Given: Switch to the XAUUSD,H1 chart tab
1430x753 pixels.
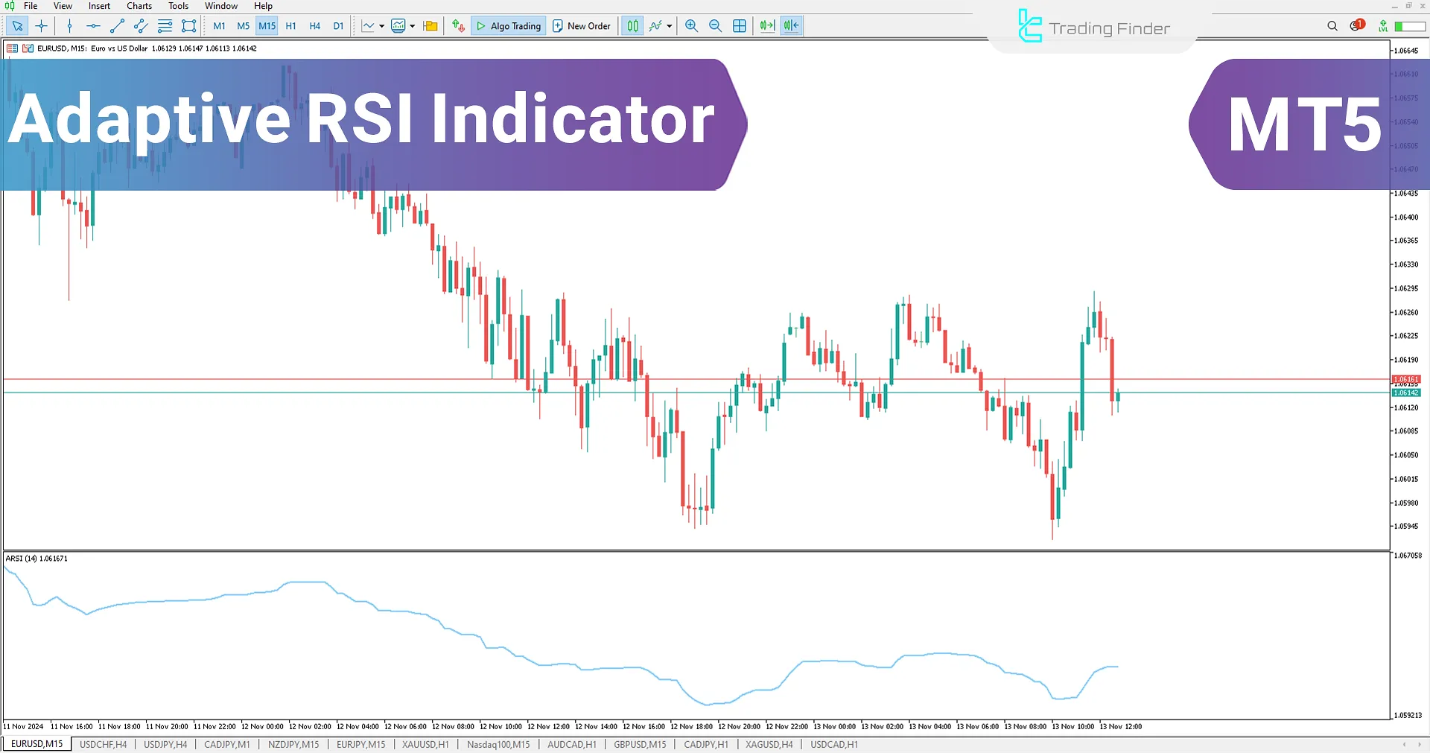Looking at the screenshot, I should coord(425,744).
